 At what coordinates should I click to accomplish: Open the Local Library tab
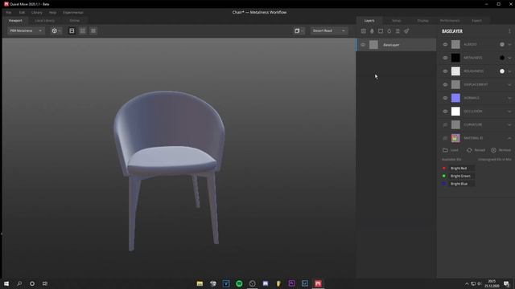45,20
